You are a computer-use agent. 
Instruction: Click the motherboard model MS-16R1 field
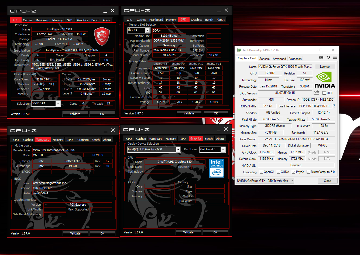coord(58,155)
